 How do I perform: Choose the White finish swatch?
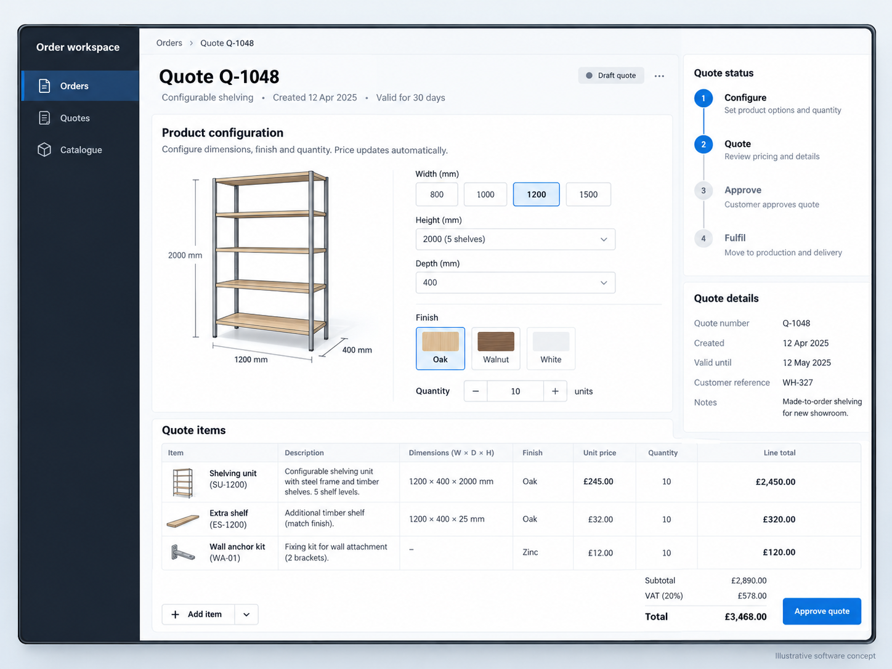click(x=551, y=349)
